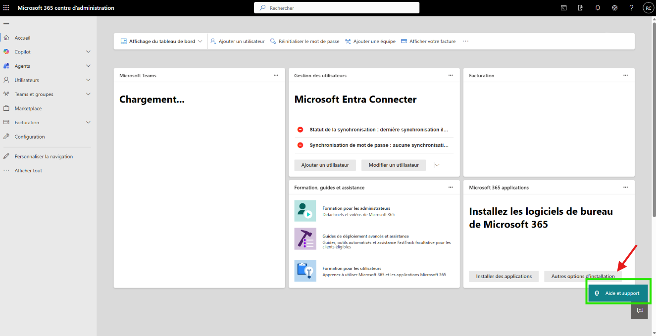Click the help question mark icon
The width and height of the screenshot is (656, 336).
[x=631, y=8]
